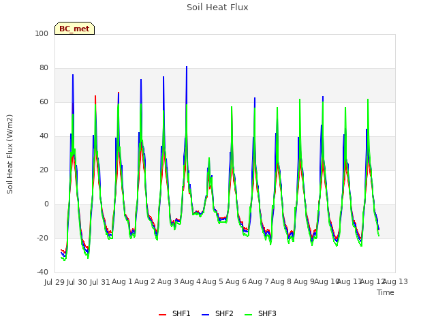436x327 pixels.
Task: Click the Aug 7 x-axis tick label
Action: (258, 281)
